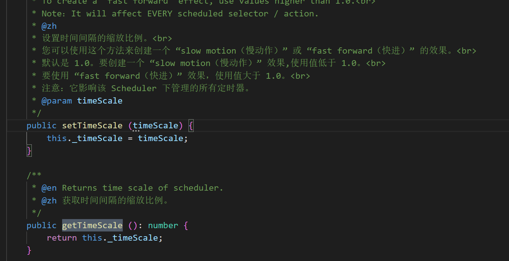Click the @zh tag above 设置时间间隔的缩放比例

49,26
